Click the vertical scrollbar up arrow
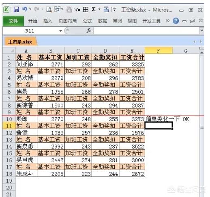This screenshot has width=210, height=197. [201, 53]
